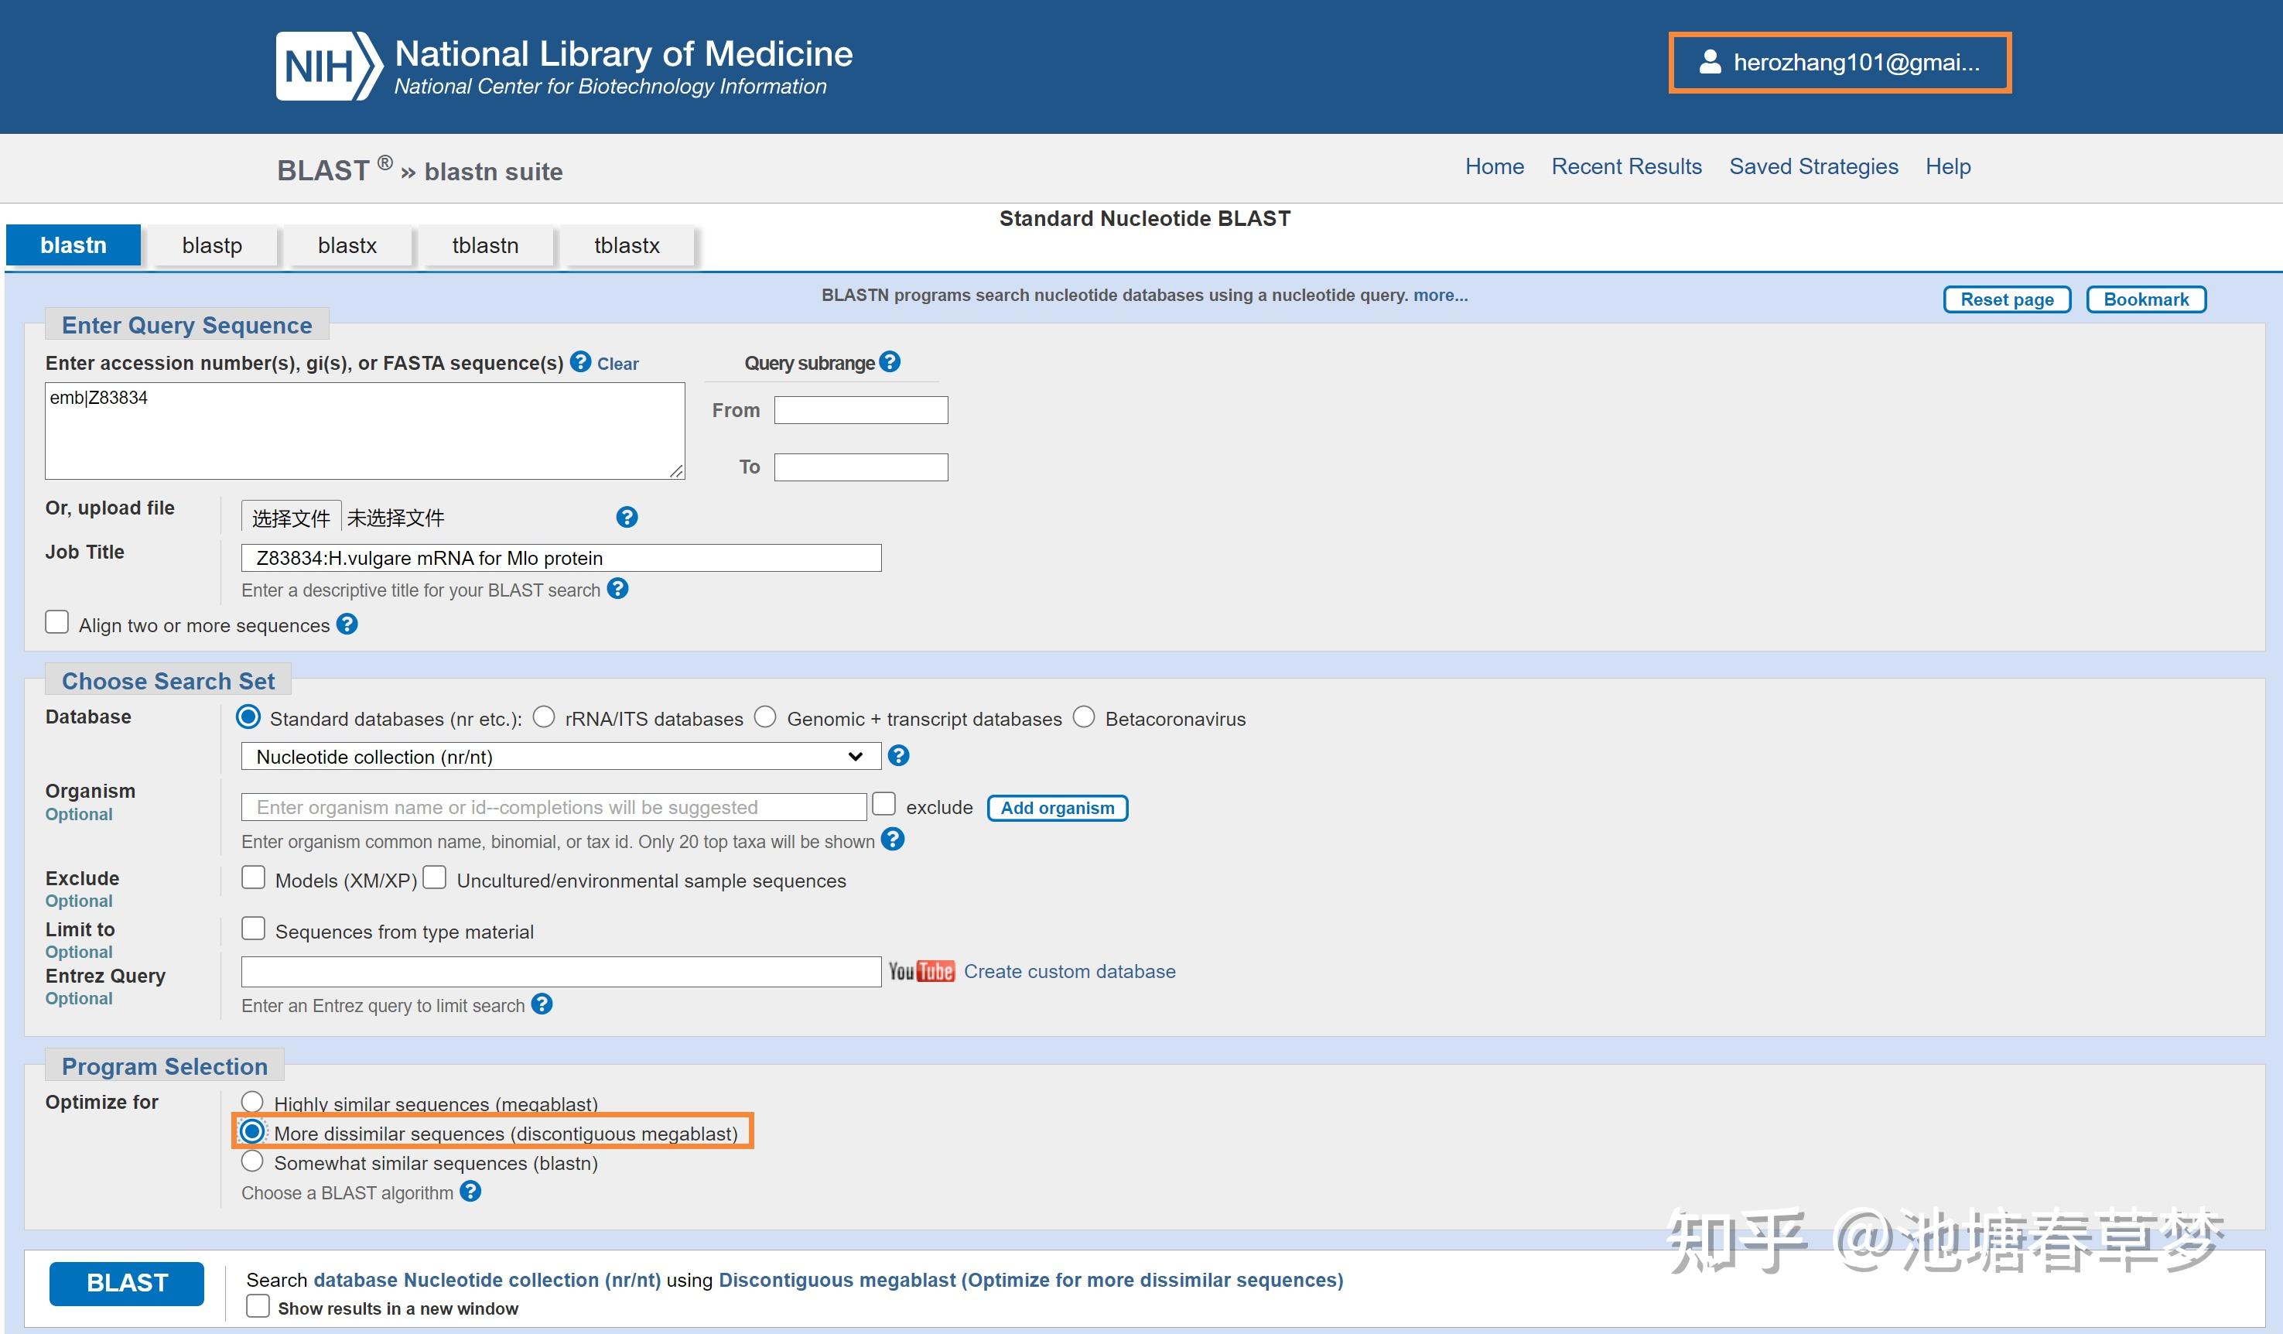
Task: Click help icon next to upload file
Action: [626, 517]
